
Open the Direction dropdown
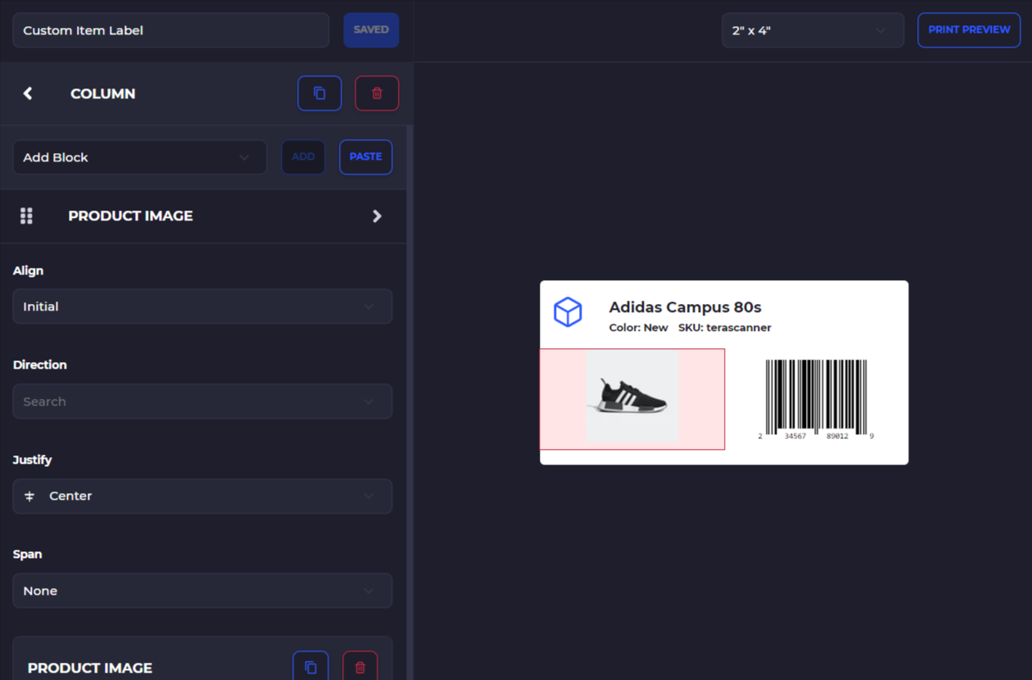click(201, 401)
